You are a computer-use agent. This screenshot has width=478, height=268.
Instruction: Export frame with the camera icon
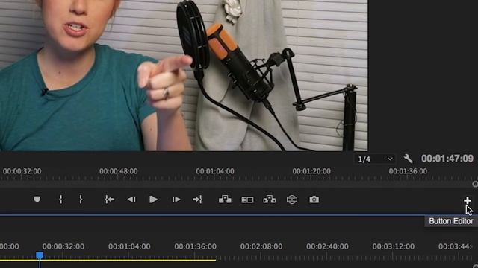(314, 200)
